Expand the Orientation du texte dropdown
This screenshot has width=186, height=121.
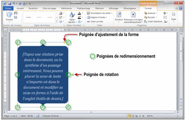[100, 13]
